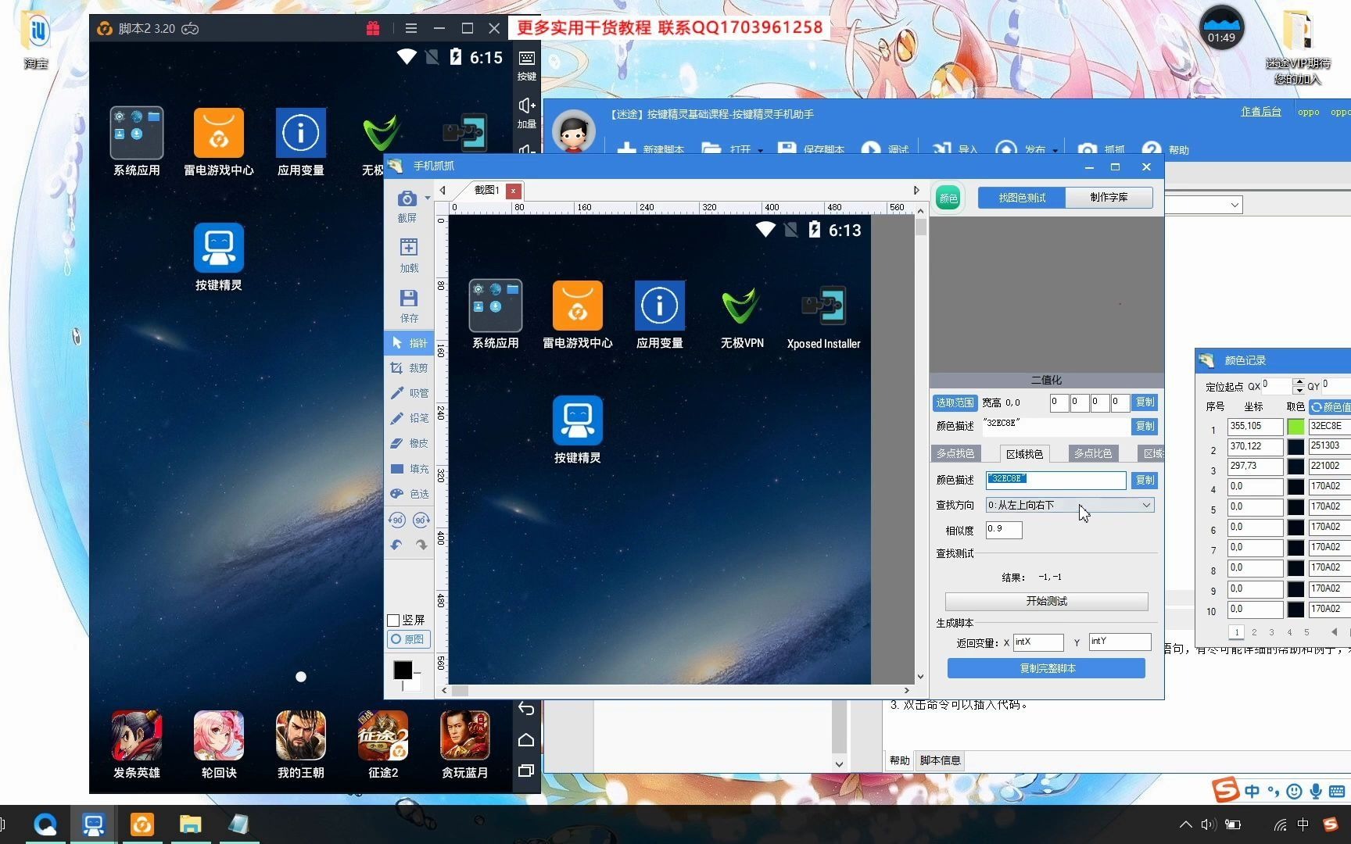The width and height of the screenshot is (1351, 844).
Task: Click the green 颜色 icon button
Action: click(948, 198)
